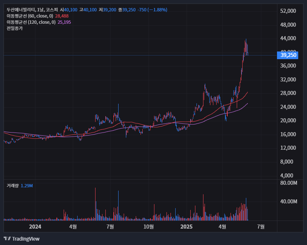The image size is (307, 245).
Task: Select the 이동평균선 (60, close, 0) indicator legend
Action: click(30, 16)
